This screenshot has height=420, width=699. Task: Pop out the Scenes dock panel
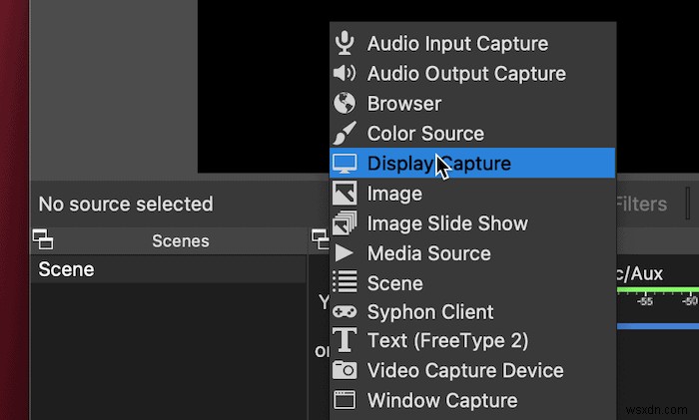(42, 239)
